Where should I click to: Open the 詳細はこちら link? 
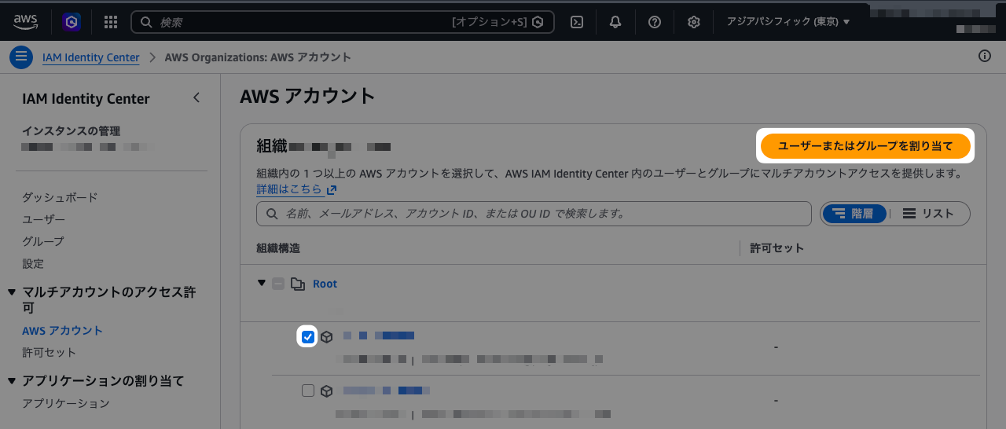pyautogui.click(x=296, y=189)
